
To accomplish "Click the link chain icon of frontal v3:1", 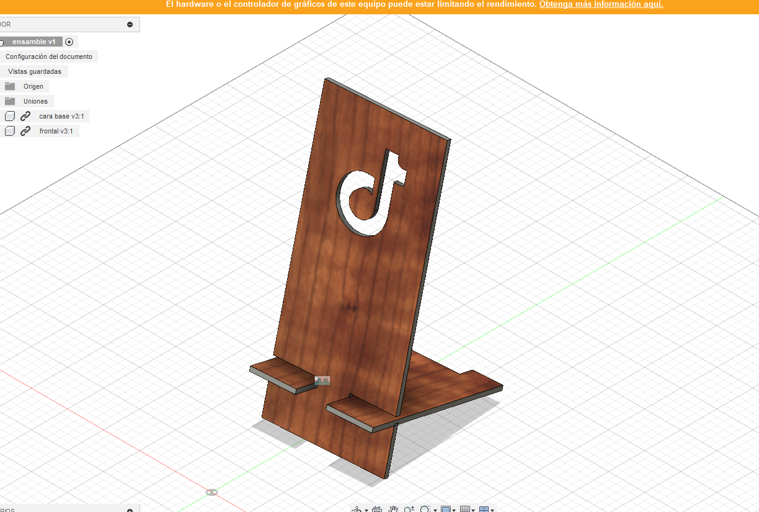I will [x=25, y=131].
